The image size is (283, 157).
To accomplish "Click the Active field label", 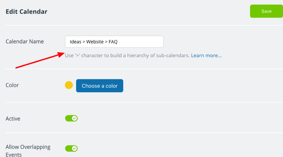I will [13, 119].
